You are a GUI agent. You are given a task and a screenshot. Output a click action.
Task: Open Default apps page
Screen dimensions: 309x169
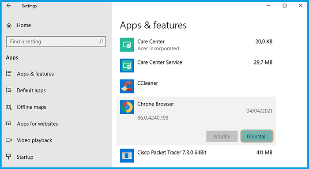click(31, 90)
